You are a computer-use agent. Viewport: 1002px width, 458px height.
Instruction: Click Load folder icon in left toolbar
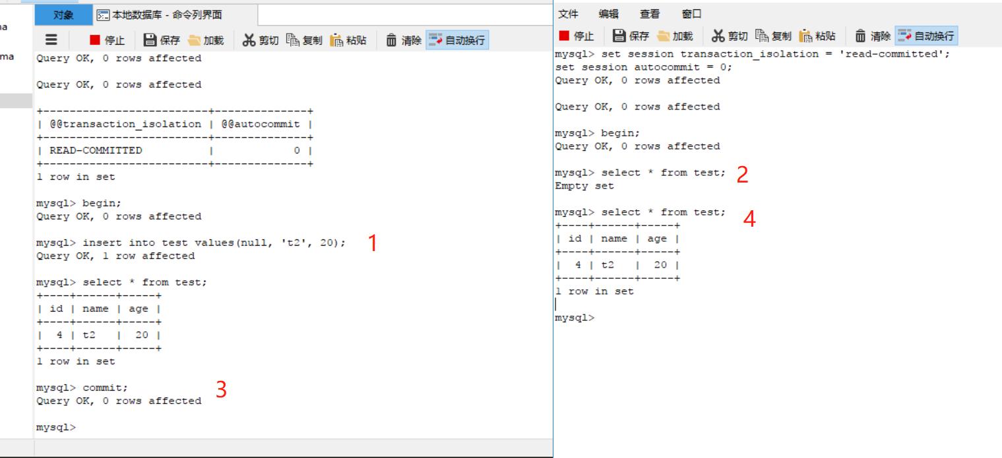(194, 40)
